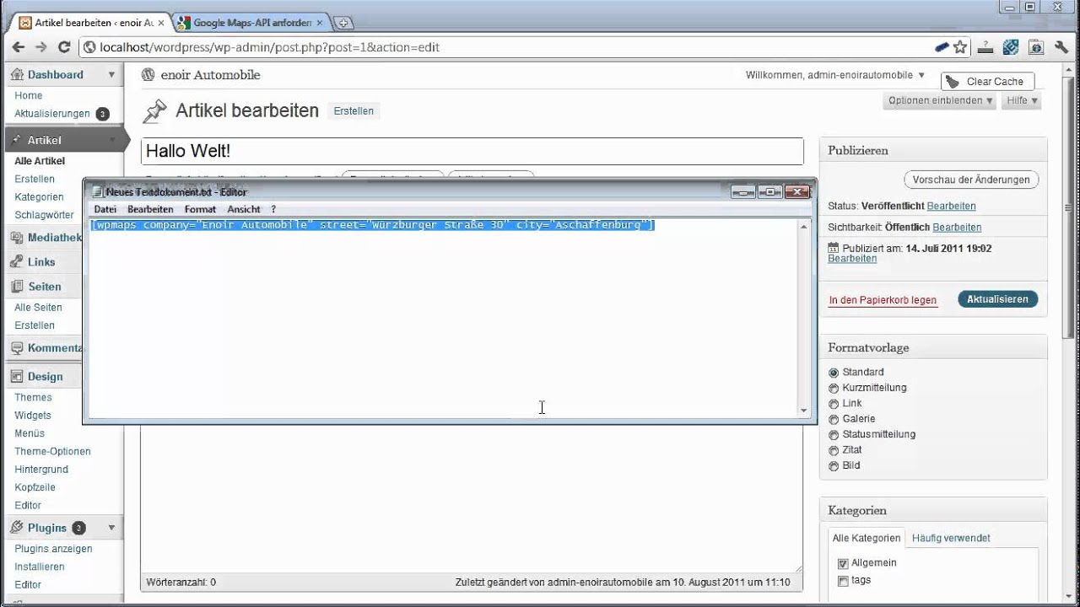Image resolution: width=1080 pixels, height=607 pixels.
Task: Go back with the browser back arrow
Action: click(18, 47)
